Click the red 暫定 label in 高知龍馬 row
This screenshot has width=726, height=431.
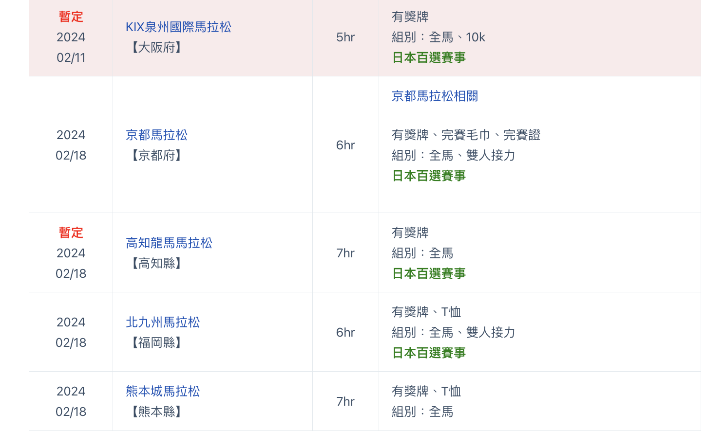point(71,233)
